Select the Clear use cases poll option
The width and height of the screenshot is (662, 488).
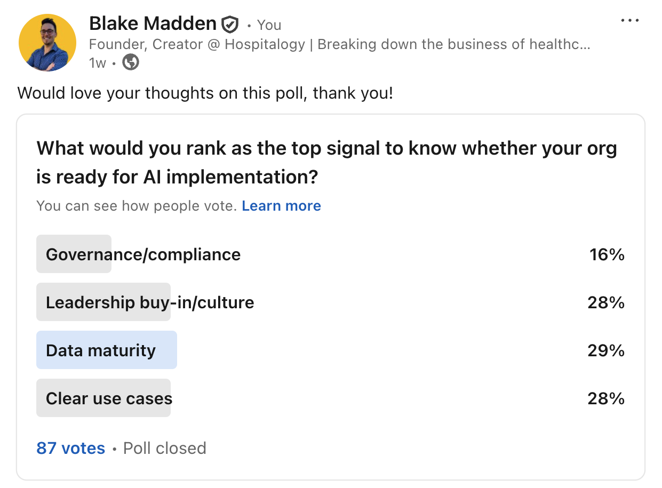[109, 398]
